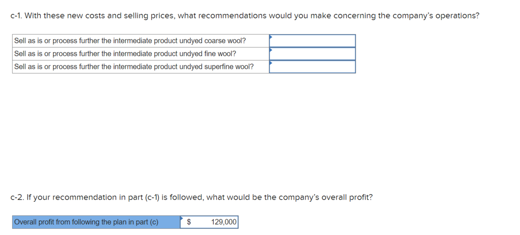This screenshot has height=235, width=520.
Task: Click the blue marker on the profit amount cell
Action: point(182,218)
